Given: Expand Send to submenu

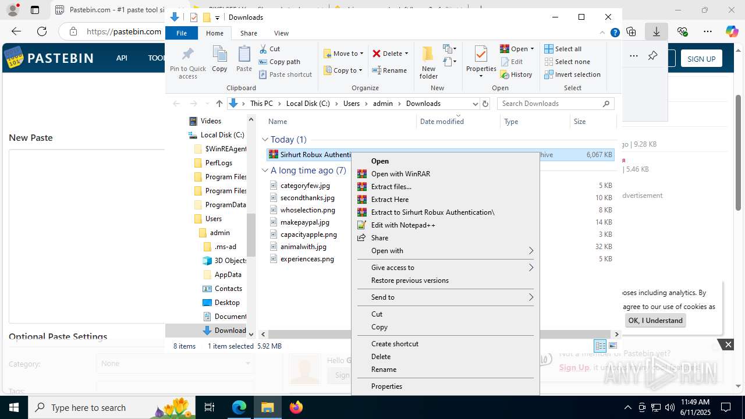Looking at the screenshot, I should pyautogui.click(x=445, y=297).
